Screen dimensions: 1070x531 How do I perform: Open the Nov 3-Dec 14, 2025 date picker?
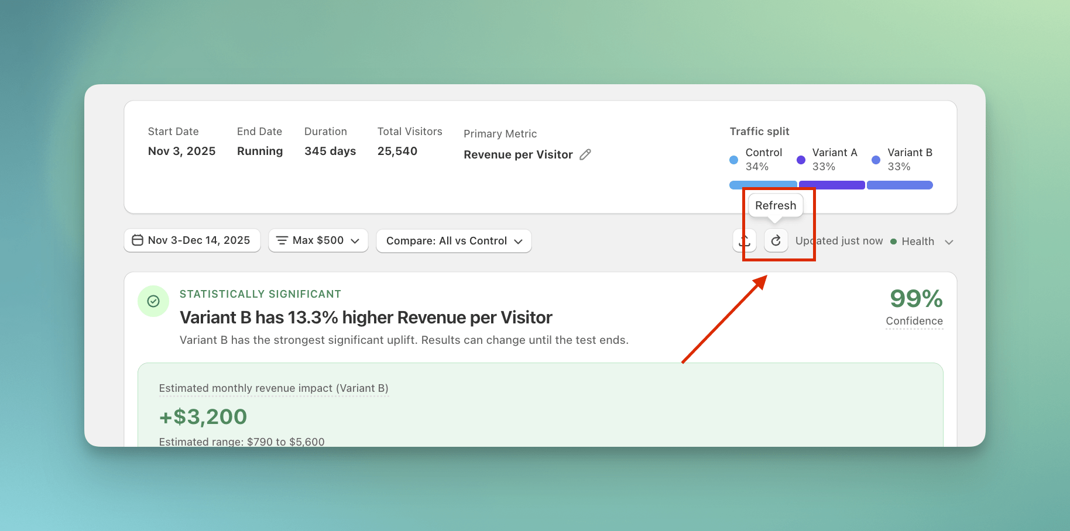[192, 240]
